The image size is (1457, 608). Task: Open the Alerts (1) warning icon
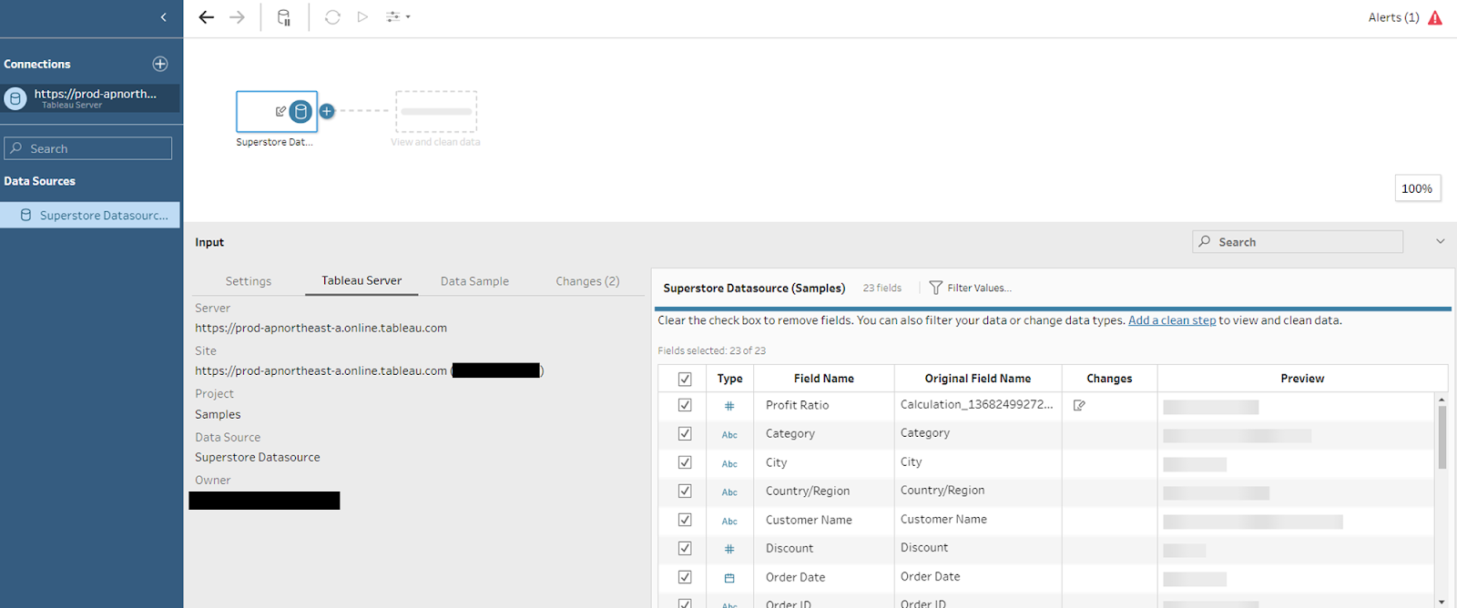tap(1435, 17)
